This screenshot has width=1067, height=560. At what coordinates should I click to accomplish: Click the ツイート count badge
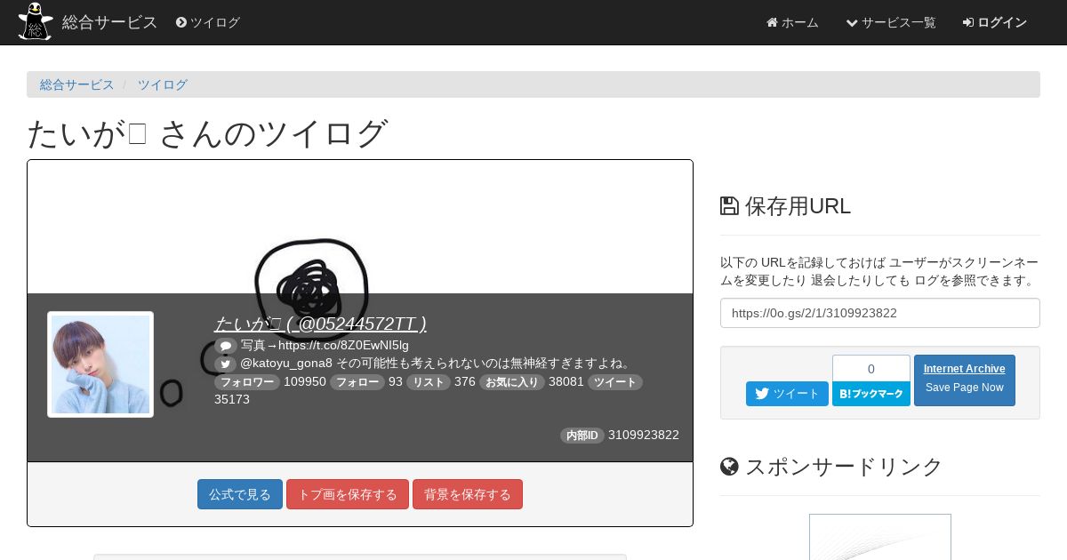click(615, 382)
